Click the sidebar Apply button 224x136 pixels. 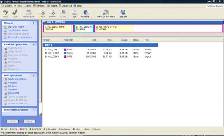30,121
